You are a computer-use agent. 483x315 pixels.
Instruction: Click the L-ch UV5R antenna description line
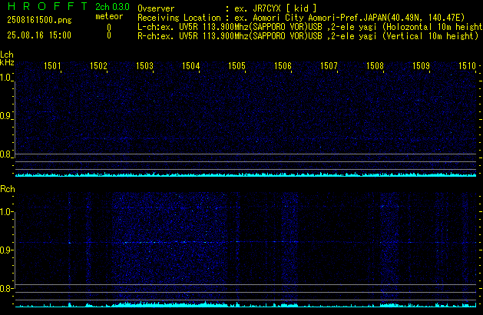coord(310,27)
